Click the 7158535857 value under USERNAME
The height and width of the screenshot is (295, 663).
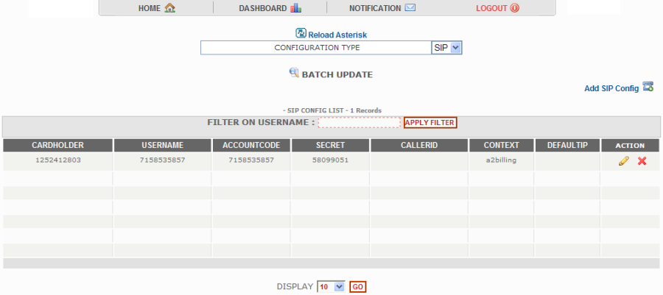[162, 160]
